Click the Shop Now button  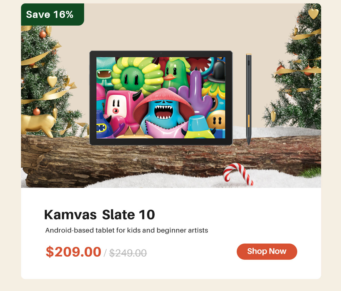tap(267, 251)
